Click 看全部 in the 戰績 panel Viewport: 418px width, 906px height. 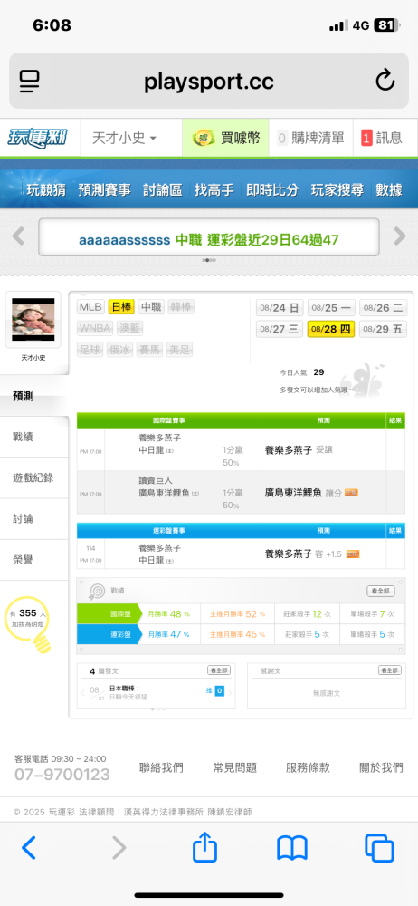point(381,591)
